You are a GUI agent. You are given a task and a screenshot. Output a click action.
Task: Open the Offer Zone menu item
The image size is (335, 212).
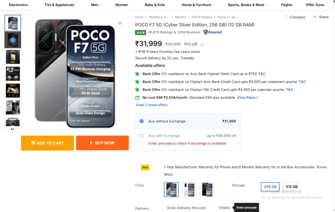coord(315,5)
